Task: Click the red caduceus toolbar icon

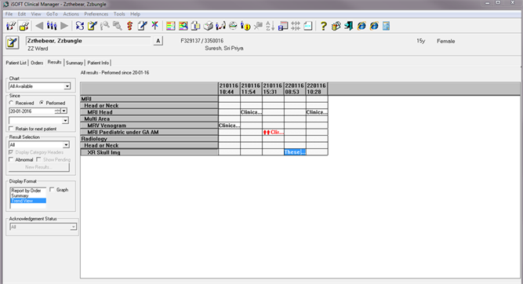Action: (129, 26)
